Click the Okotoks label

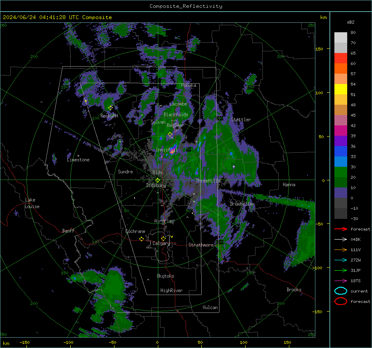[x=165, y=276]
